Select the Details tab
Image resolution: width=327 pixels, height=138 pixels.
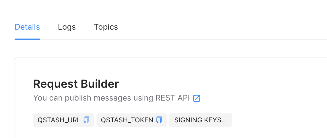(x=27, y=27)
